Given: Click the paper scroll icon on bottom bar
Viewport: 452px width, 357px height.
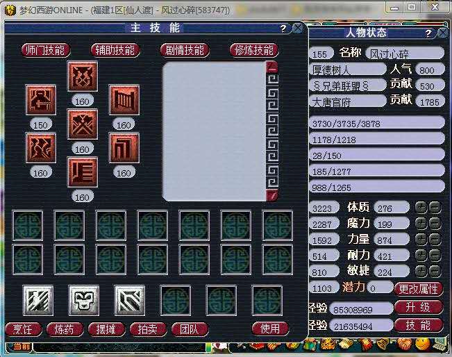Looking at the screenshot, I should (346, 344).
